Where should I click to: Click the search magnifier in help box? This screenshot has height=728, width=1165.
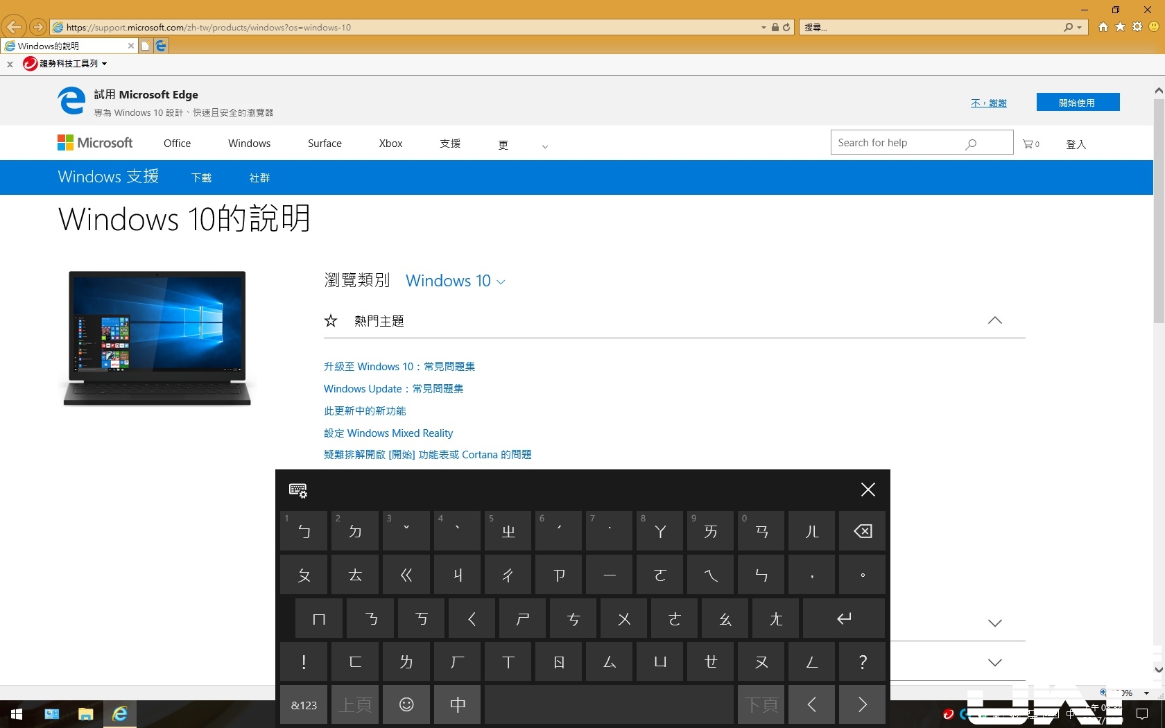click(x=971, y=144)
